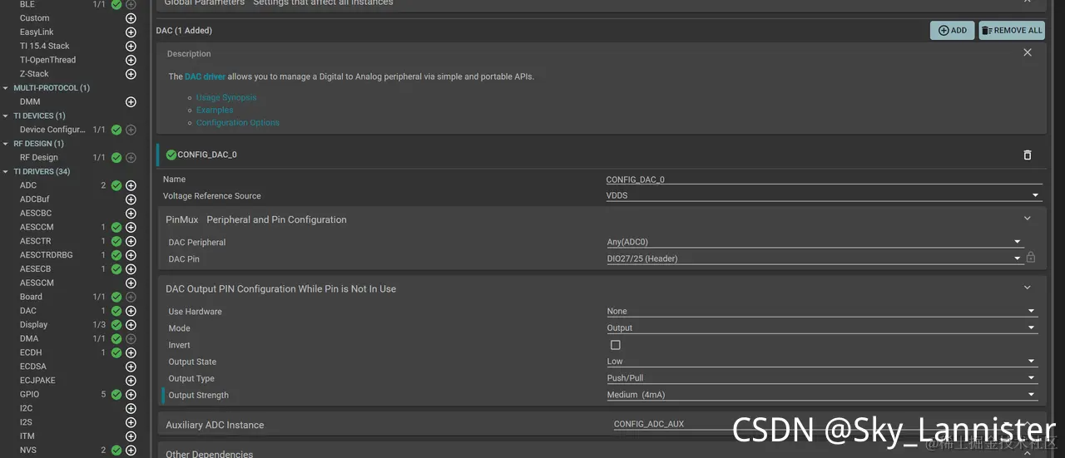Open the Output Type dropdown

click(x=822, y=378)
